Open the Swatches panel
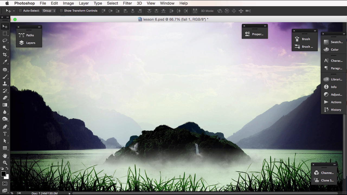347x195 pixels. pyautogui.click(x=334, y=42)
